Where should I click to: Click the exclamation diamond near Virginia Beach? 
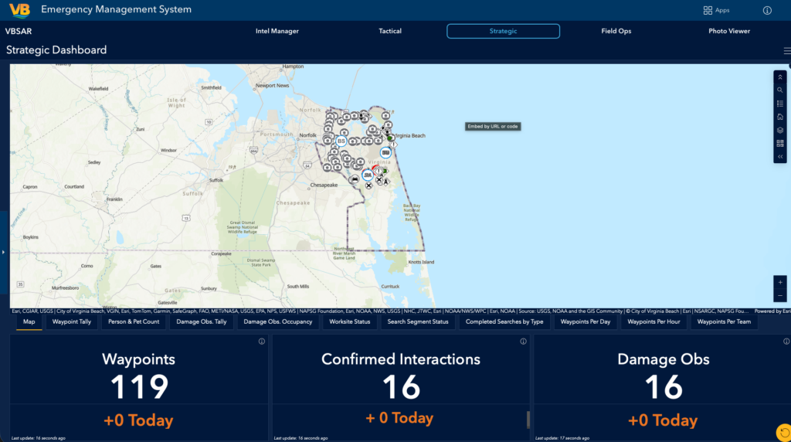click(x=393, y=144)
